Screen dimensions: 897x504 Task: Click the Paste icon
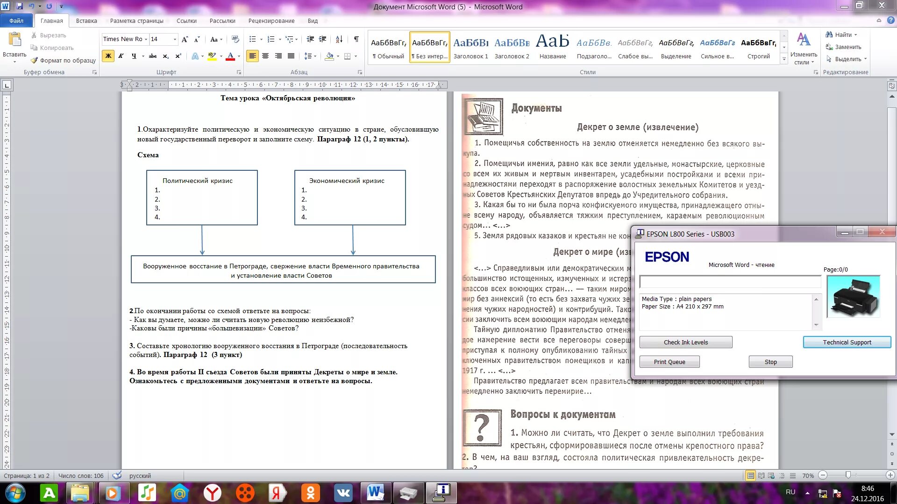[14, 39]
